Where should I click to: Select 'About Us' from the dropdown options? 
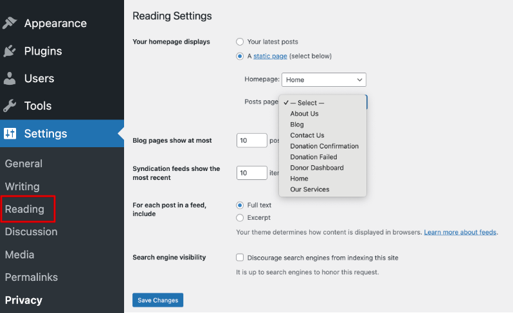[x=304, y=114]
